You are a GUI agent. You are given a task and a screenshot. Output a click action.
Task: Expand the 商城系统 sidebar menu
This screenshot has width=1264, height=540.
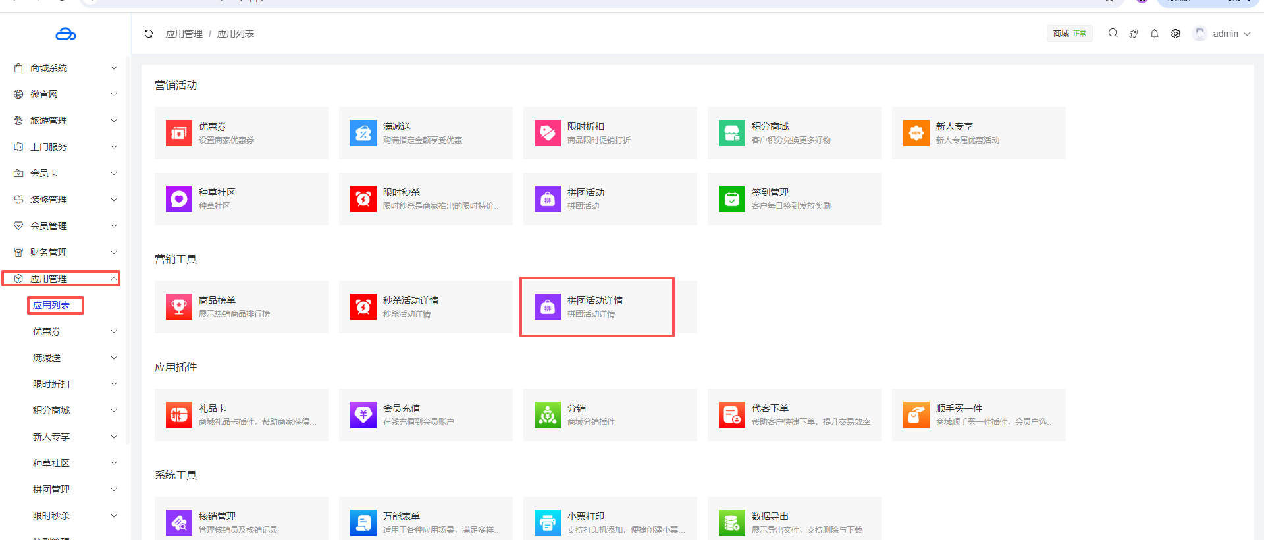tap(65, 68)
